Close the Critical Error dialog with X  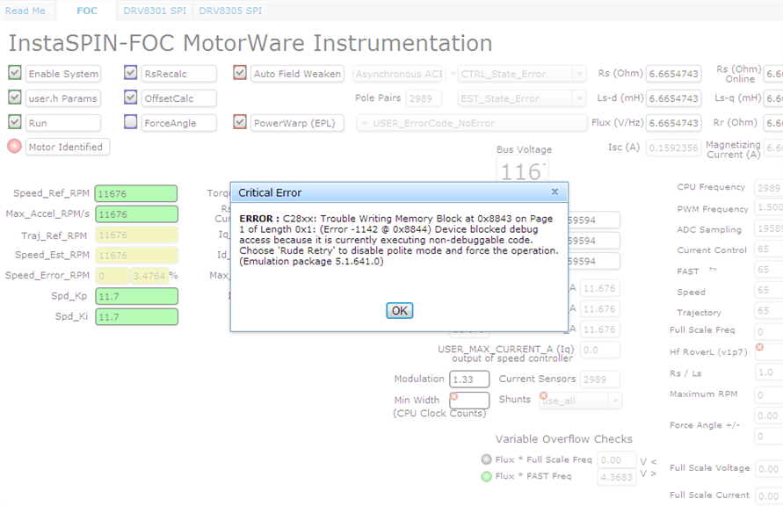(555, 192)
